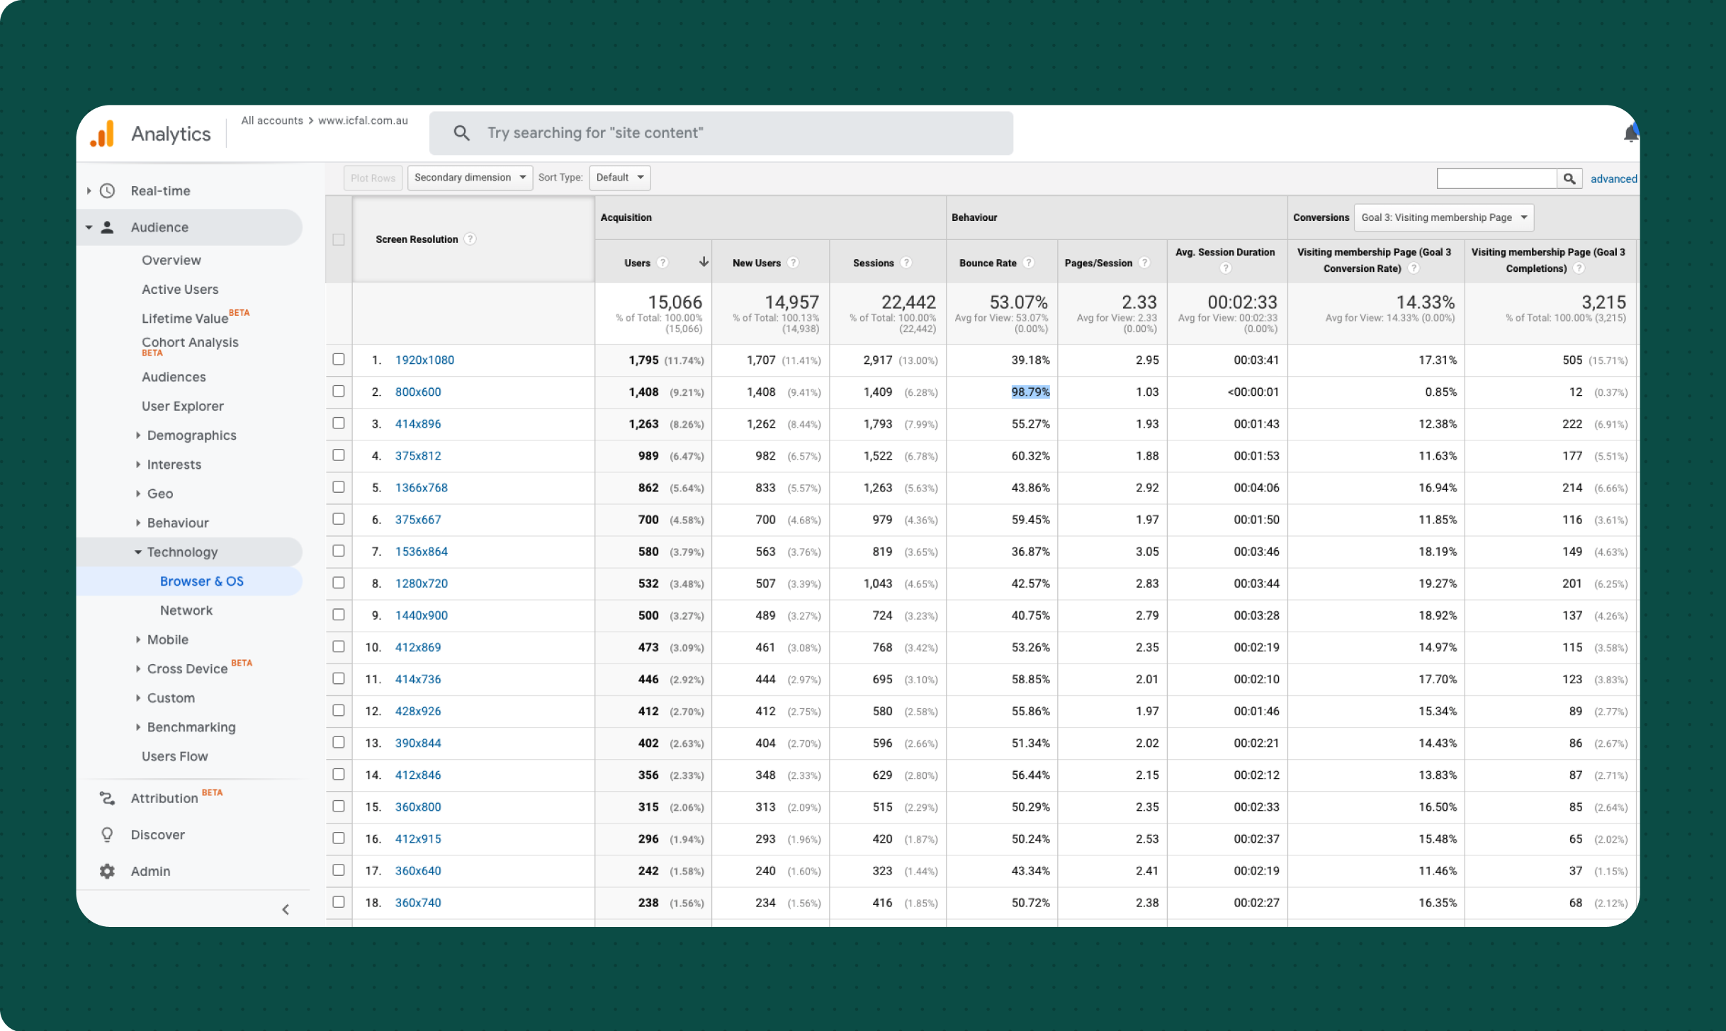Open the 1280x720 screen resolution link
Screen dimensions: 1726x1031
coord(422,583)
